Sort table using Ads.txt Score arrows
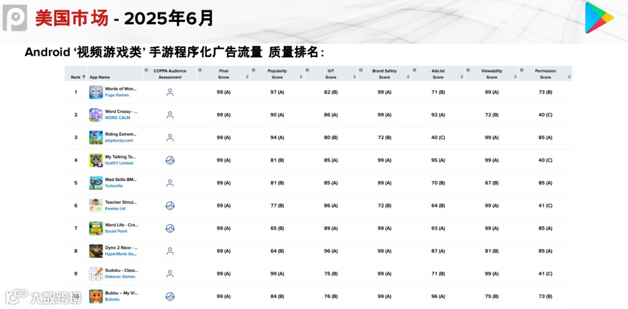Viewport: 628px width, 309px height. click(x=462, y=77)
